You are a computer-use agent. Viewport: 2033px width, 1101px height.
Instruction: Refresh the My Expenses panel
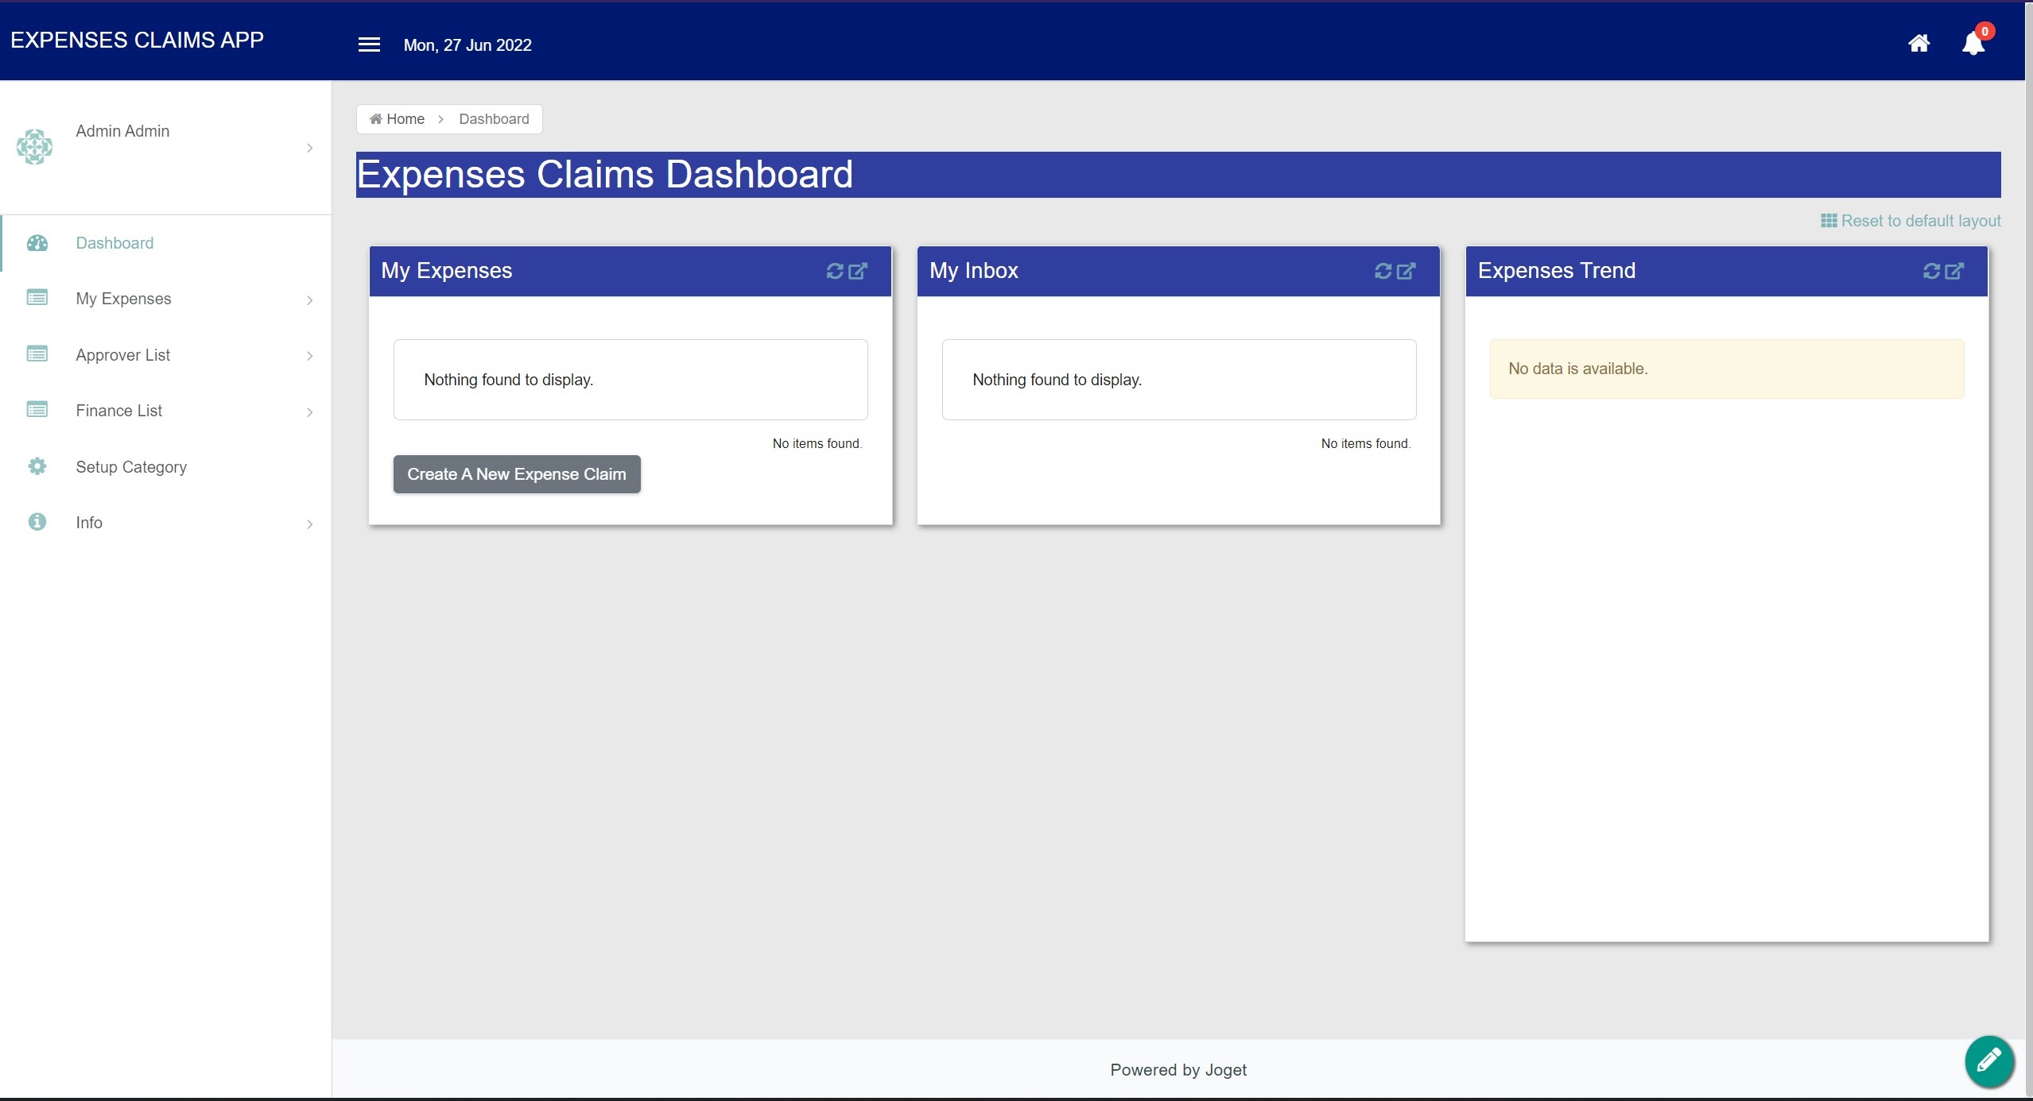click(834, 271)
